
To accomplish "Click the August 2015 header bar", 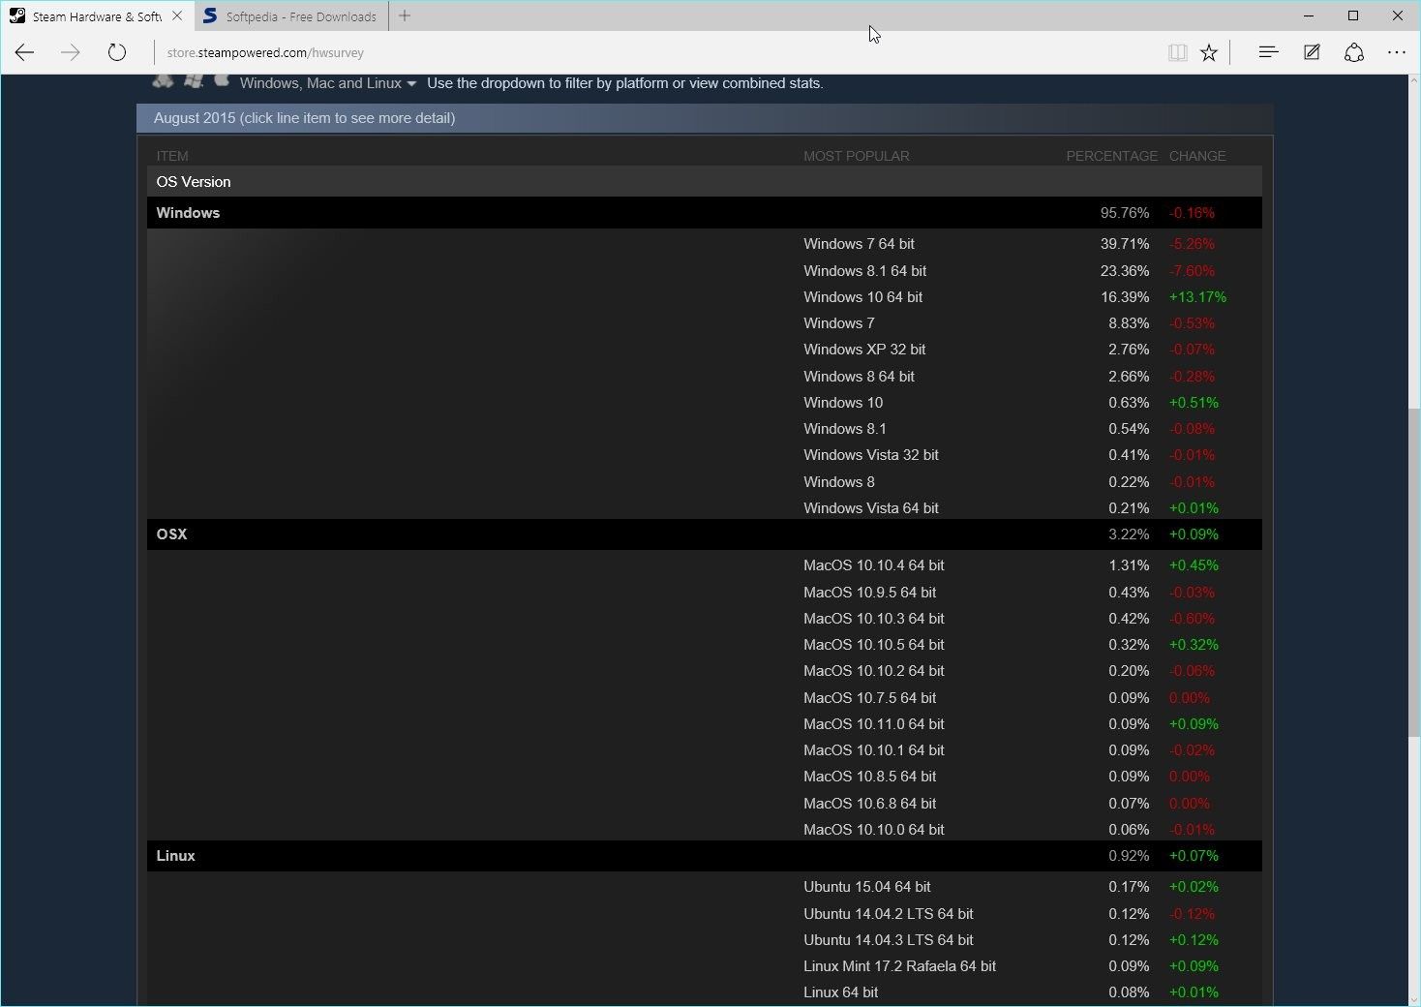I will pos(304,118).
